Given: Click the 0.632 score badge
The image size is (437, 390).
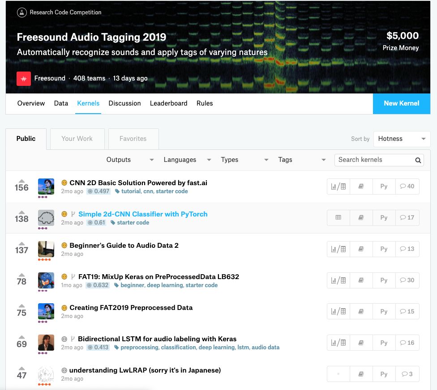Looking at the screenshot, I should [98, 285].
